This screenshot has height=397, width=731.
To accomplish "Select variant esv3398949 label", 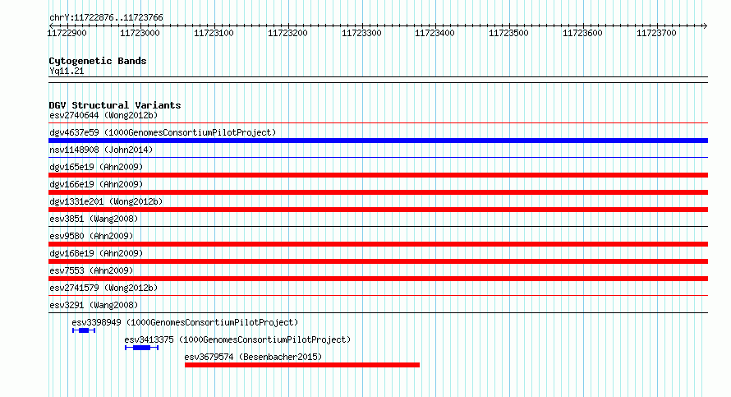I will click(185, 322).
